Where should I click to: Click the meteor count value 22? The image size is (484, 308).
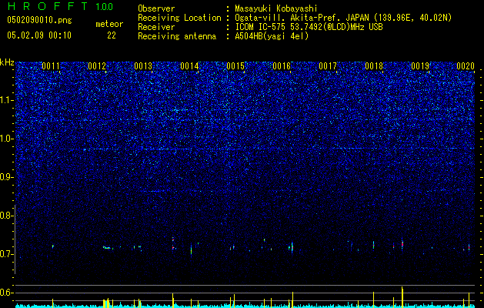point(112,35)
